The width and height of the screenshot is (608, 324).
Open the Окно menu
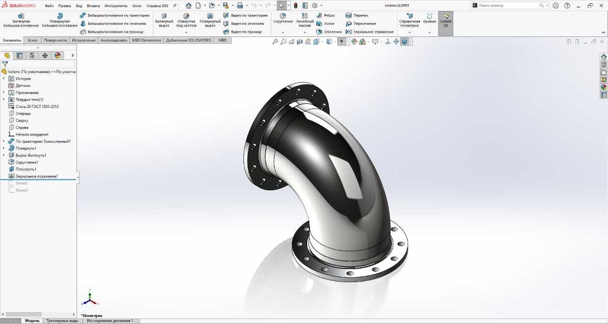pyautogui.click(x=137, y=6)
